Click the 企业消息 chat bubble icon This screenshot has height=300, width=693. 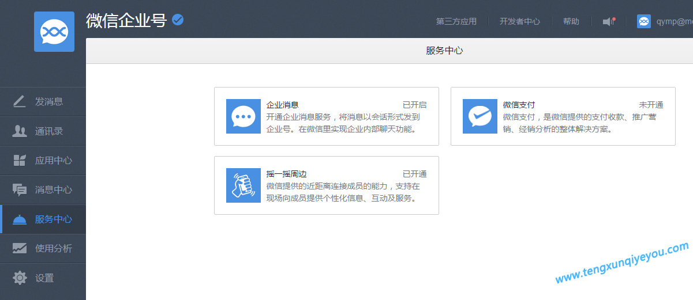point(244,116)
